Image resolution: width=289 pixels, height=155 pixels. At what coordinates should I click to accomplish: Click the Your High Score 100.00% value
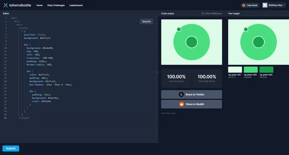coord(207,77)
